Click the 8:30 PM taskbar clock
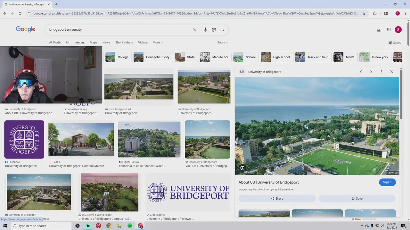 [x=392, y=226]
